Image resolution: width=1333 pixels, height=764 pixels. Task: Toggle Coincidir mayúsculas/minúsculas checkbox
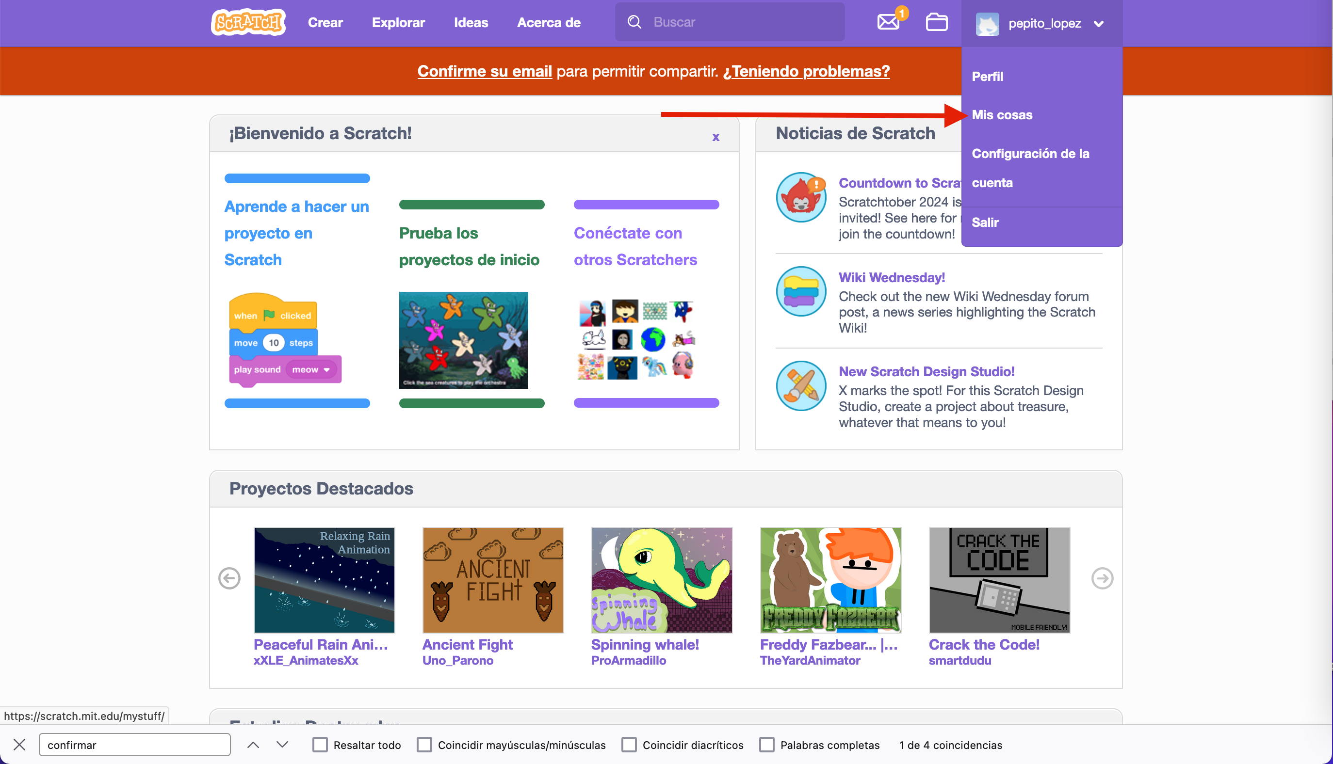click(424, 745)
